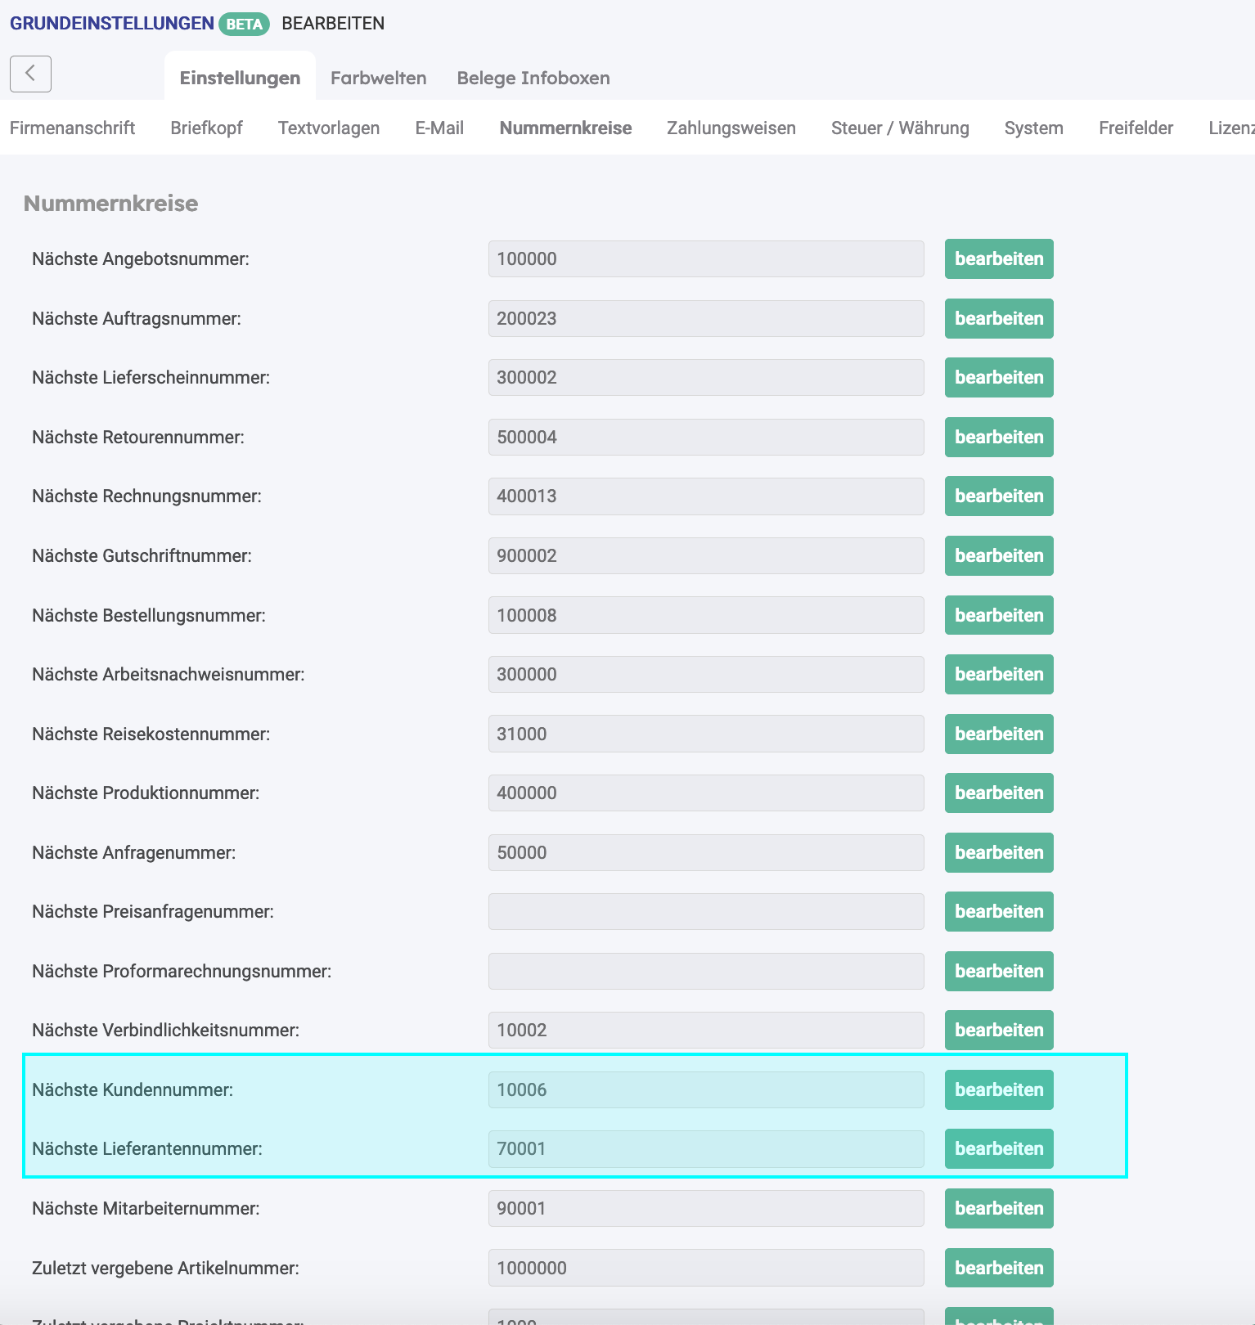Click bearbeiten beside Nächste Lieferantennummer
Screen dimensions: 1255x1325
[x=998, y=1148]
